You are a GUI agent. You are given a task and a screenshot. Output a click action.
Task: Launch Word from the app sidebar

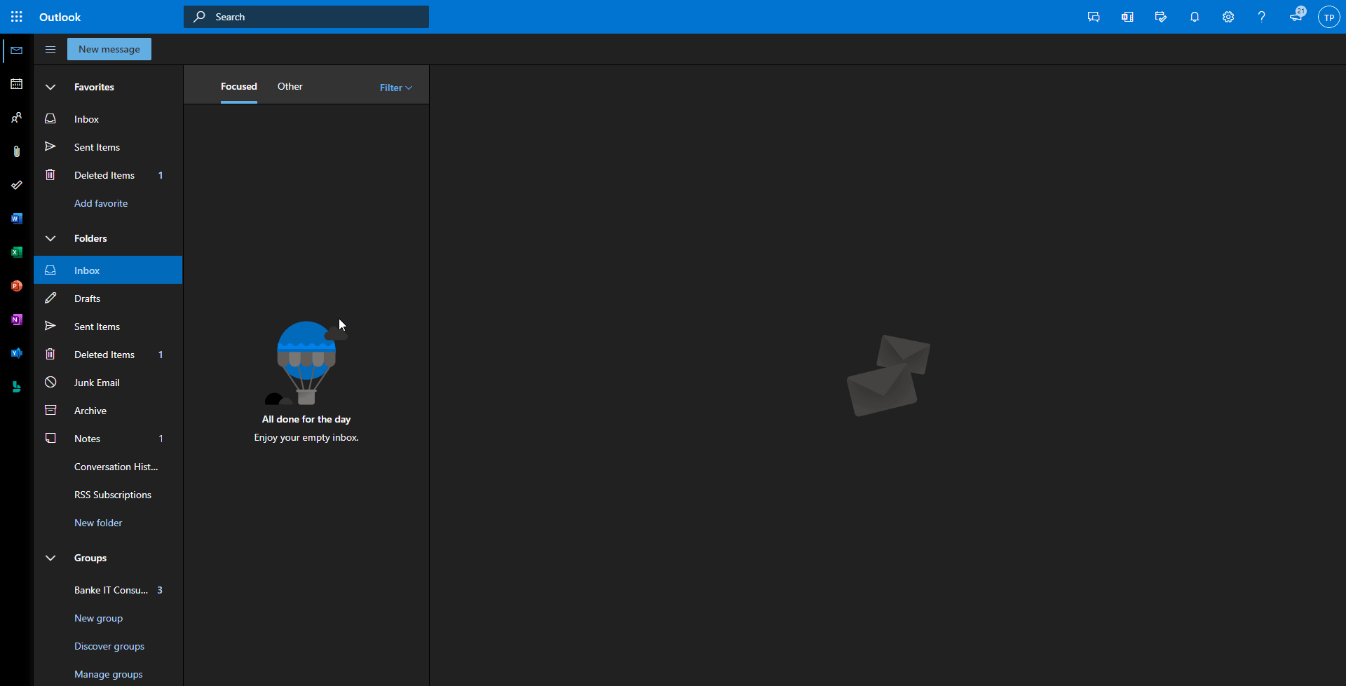(x=16, y=218)
